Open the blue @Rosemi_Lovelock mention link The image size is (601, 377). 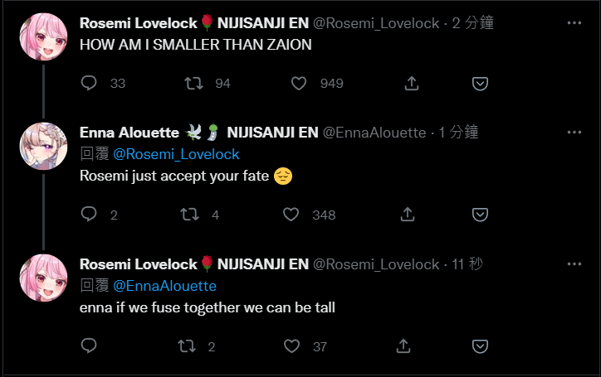(176, 154)
